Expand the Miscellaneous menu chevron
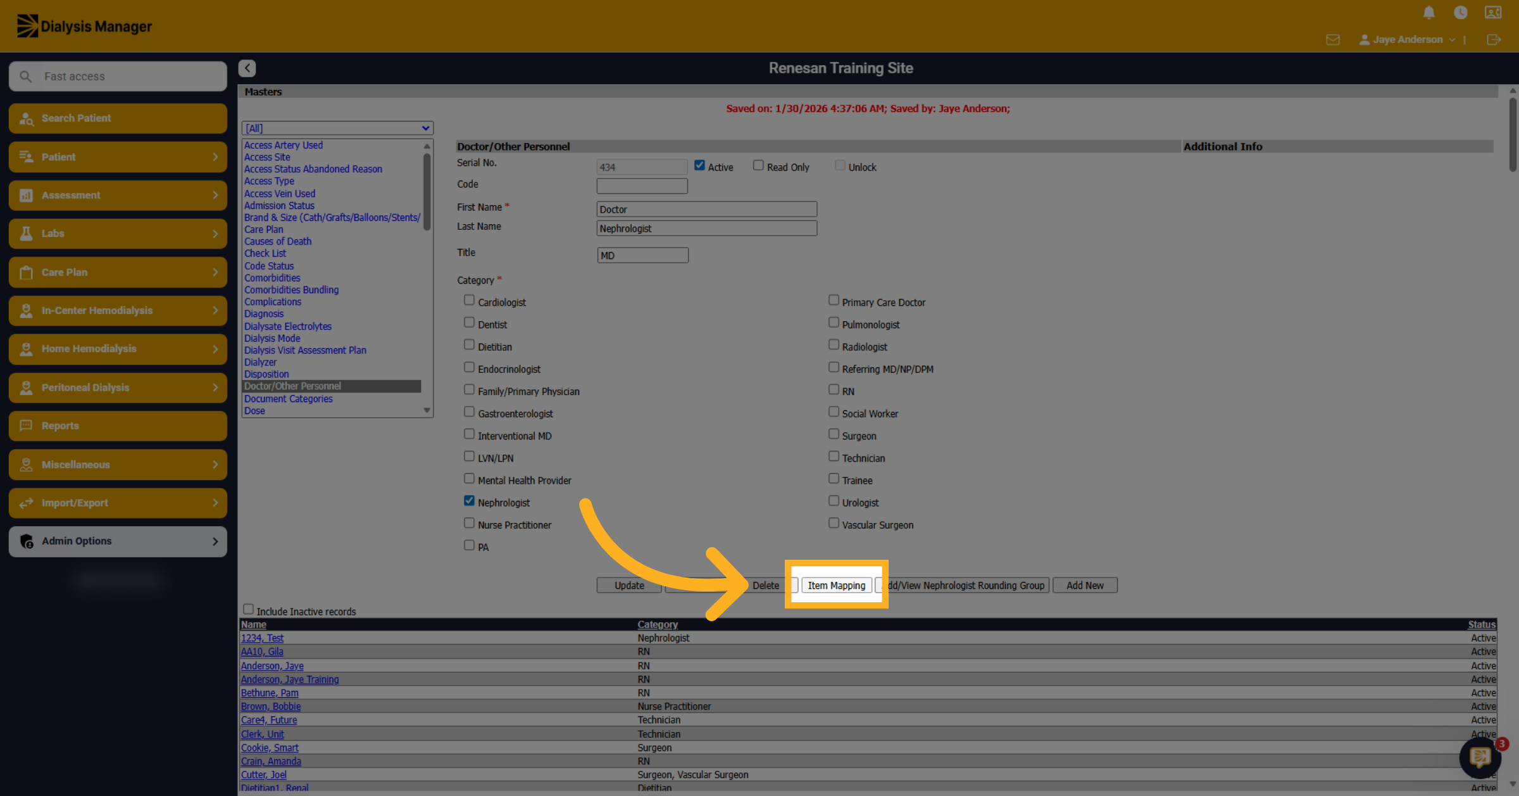Image resolution: width=1519 pixels, height=796 pixels. click(215, 465)
